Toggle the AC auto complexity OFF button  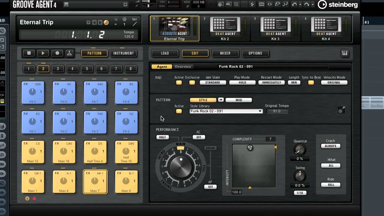pyautogui.click(x=199, y=137)
